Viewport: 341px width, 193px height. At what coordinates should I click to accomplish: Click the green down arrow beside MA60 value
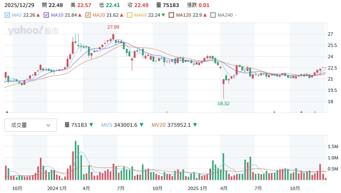coord(163,15)
